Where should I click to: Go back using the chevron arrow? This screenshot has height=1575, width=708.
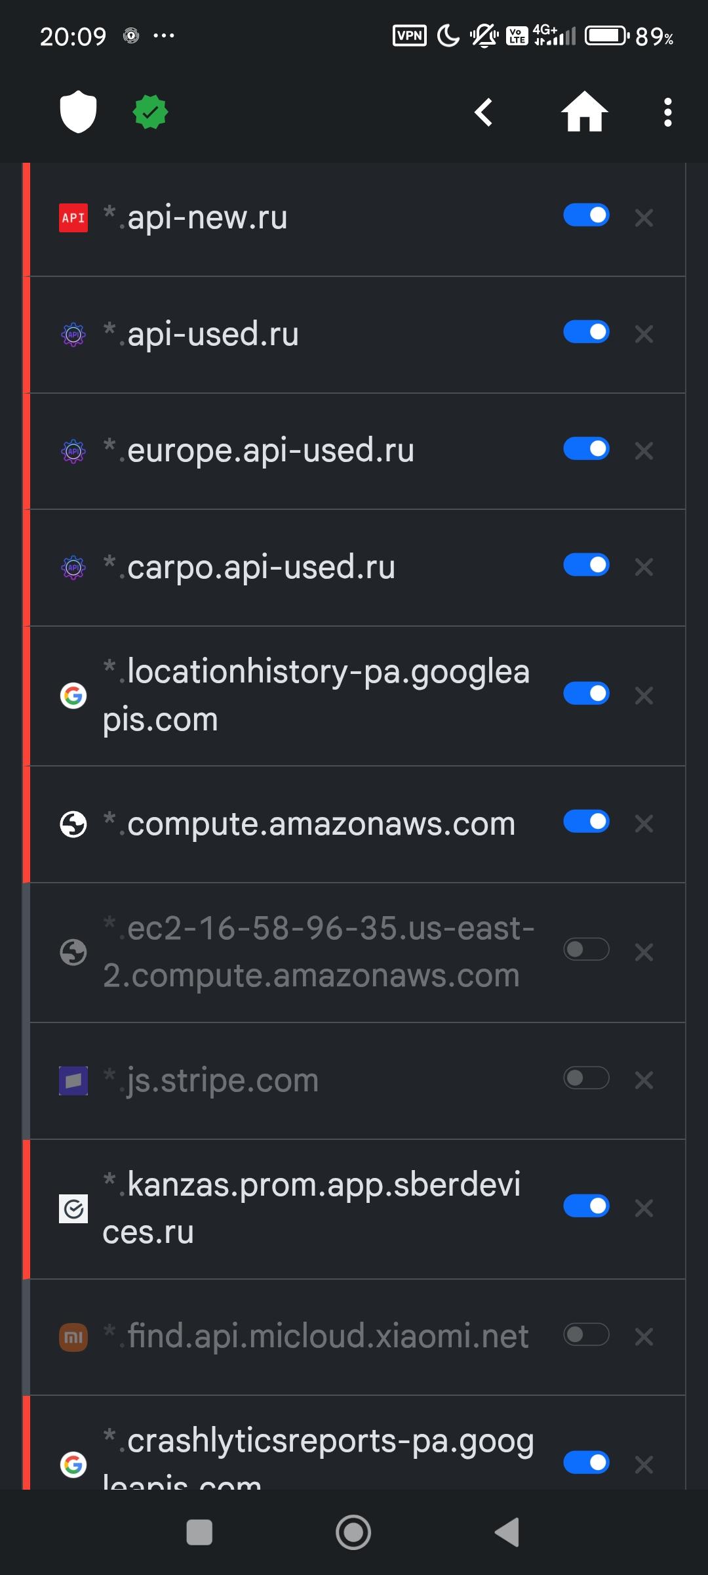point(484,112)
